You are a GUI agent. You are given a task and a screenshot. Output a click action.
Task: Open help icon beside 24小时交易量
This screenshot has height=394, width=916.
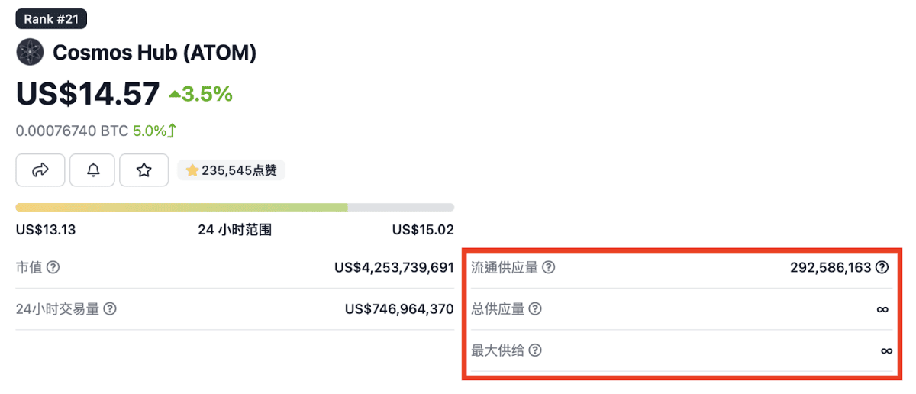pyautogui.click(x=110, y=309)
